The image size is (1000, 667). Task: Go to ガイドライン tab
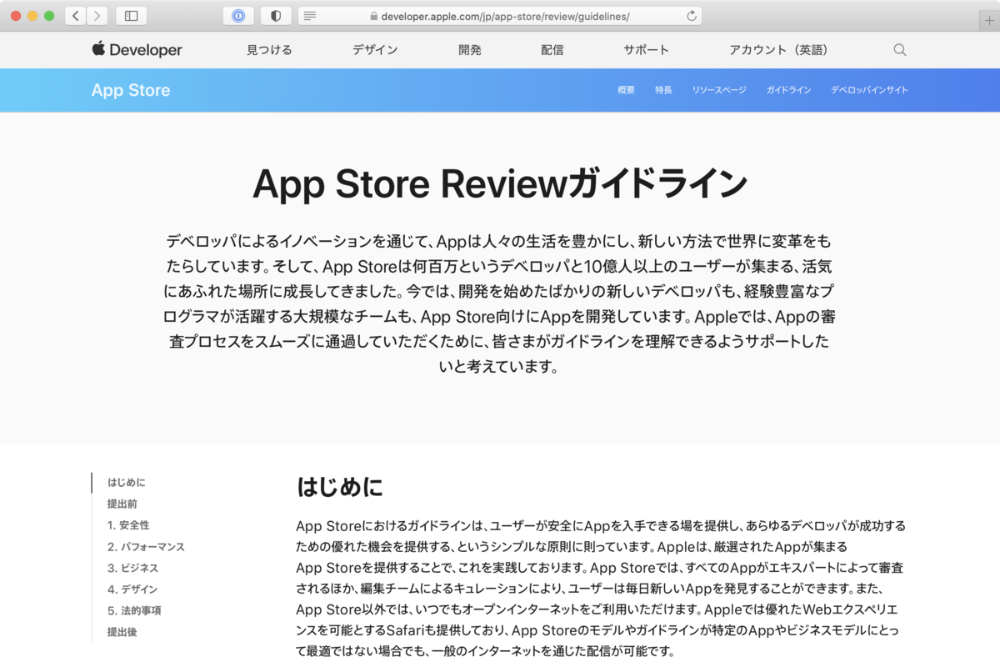788,90
